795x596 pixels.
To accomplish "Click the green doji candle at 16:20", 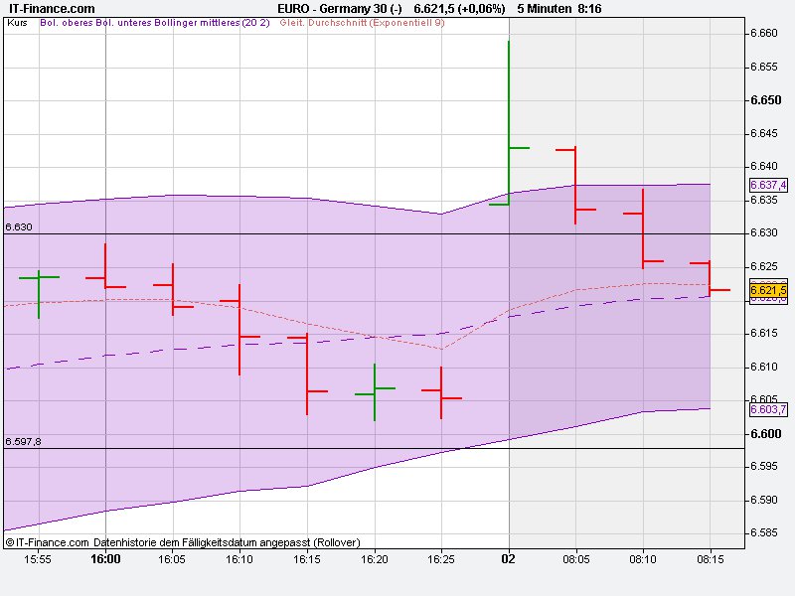I will point(374,390).
